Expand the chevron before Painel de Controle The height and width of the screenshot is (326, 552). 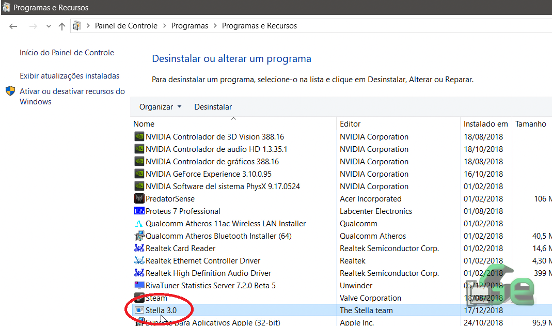(x=88, y=26)
